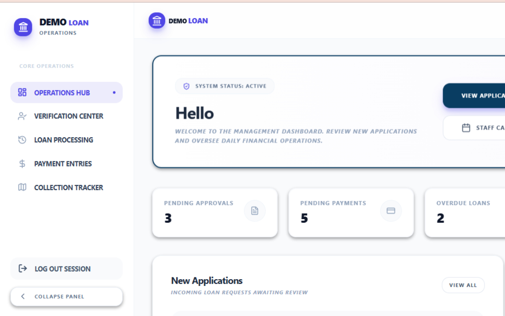Viewport: 505px width, 316px height.
Task: Click Log Out Session button
Action: pyautogui.click(x=67, y=269)
